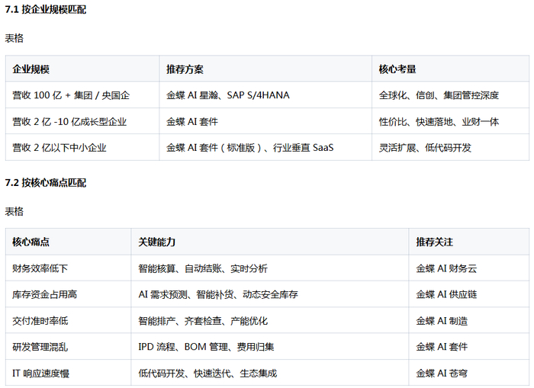Select the 营收 2 亿 -10 亿成长型企业 cell

[82, 121]
